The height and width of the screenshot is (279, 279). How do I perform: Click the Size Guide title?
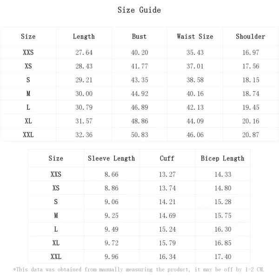pyautogui.click(x=139, y=10)
